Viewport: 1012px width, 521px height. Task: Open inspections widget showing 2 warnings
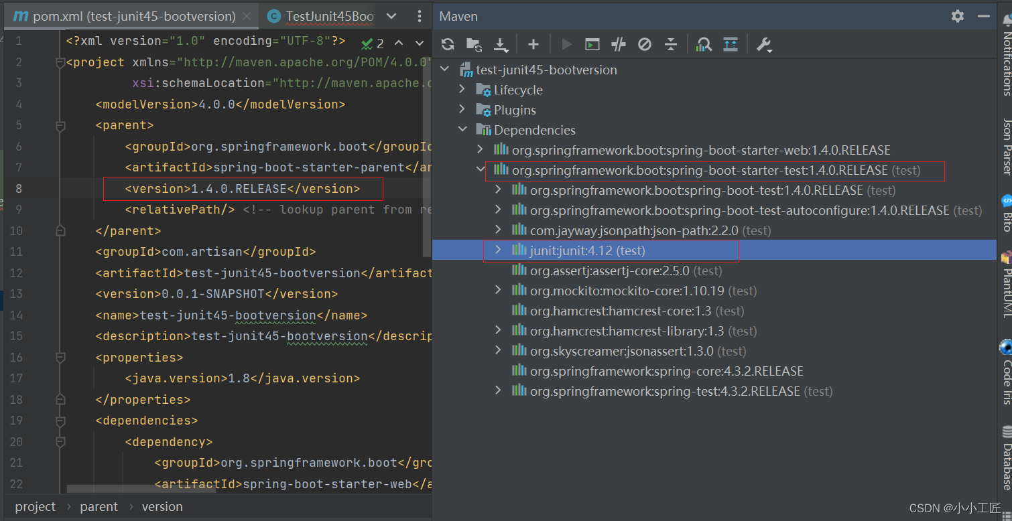coord(373,44)
